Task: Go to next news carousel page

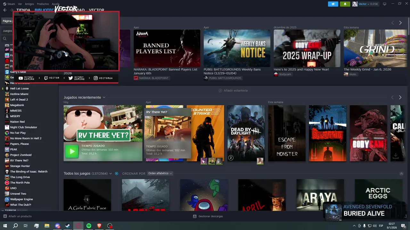Action: [x=400, y=23]
